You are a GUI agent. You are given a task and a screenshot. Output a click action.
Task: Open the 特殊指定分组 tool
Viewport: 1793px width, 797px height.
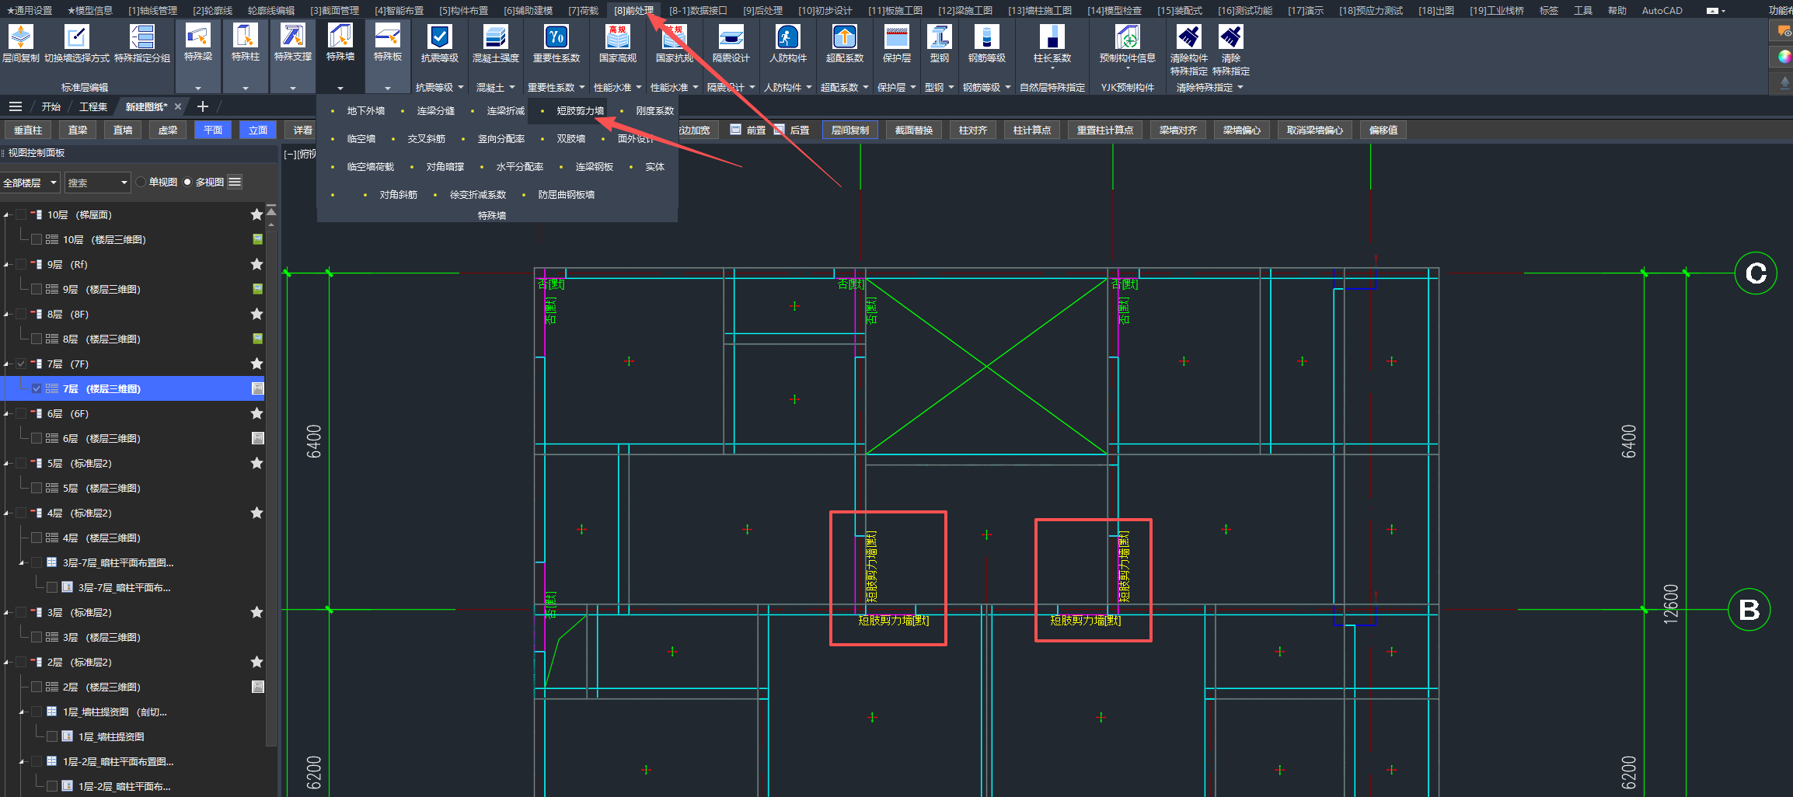142,37
